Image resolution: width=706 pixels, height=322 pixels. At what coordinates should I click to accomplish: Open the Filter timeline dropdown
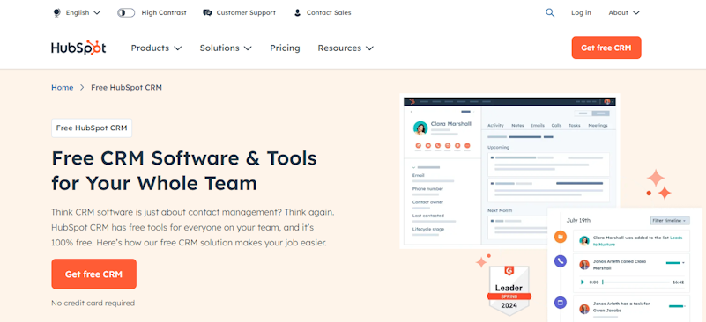670,220
